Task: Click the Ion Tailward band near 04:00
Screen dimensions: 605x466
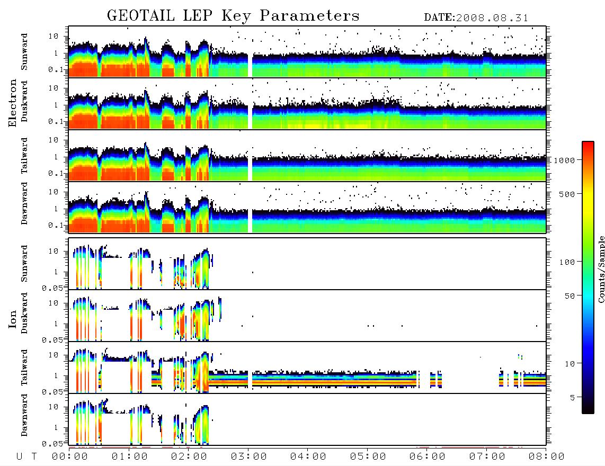Action: (307, 379)
